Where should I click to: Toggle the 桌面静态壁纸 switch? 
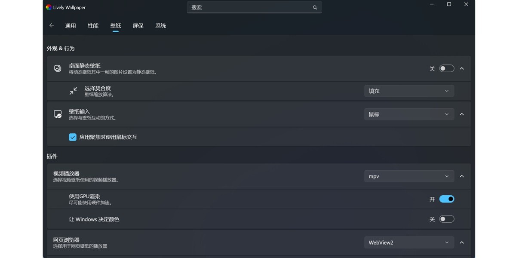446,68
